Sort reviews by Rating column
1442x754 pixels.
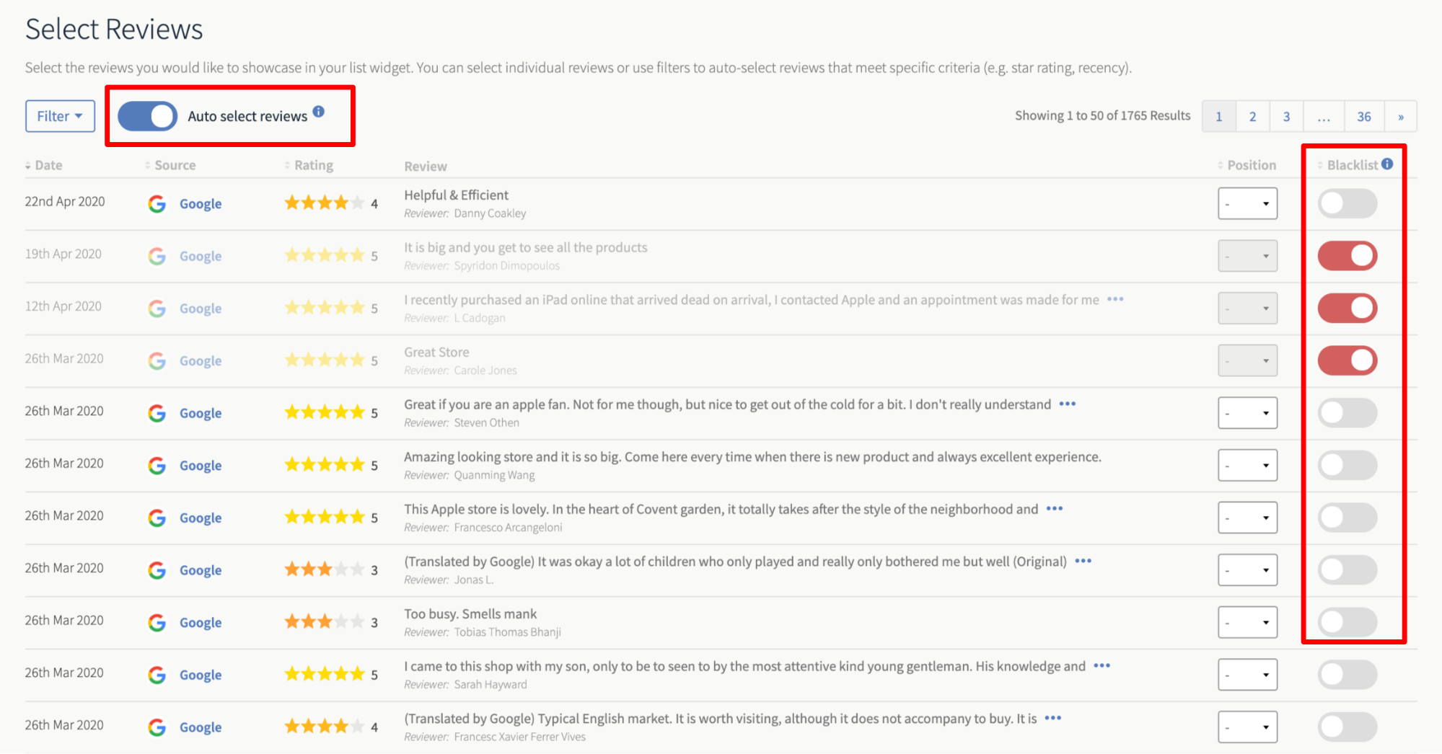309,165
